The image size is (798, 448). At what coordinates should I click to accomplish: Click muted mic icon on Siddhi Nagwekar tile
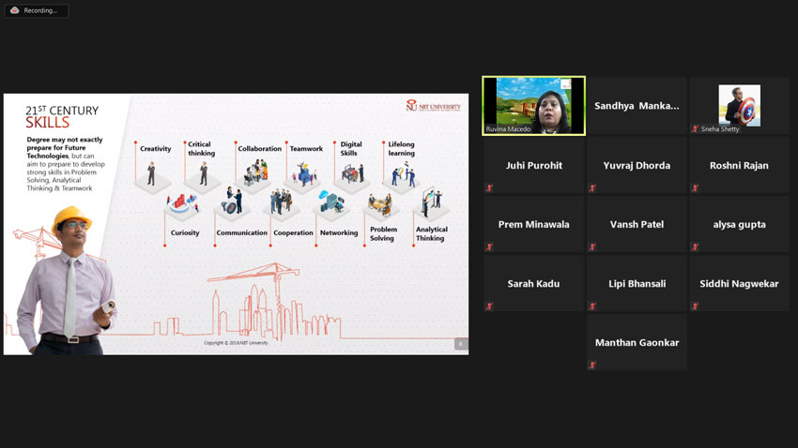(695, 306)
